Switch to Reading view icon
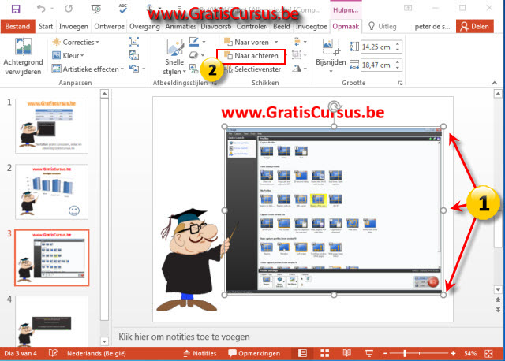The height and width of the screenshot is (361, 505). click(x=347, y=354)
